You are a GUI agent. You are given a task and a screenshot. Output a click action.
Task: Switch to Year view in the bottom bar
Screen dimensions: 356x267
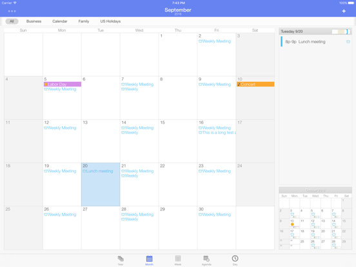[121, 260]
